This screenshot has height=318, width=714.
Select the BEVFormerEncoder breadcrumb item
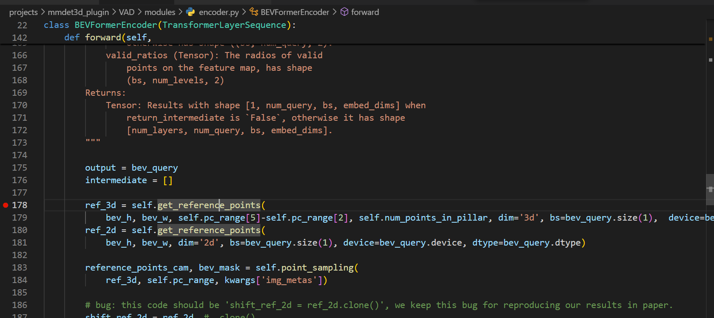[295, 12]
